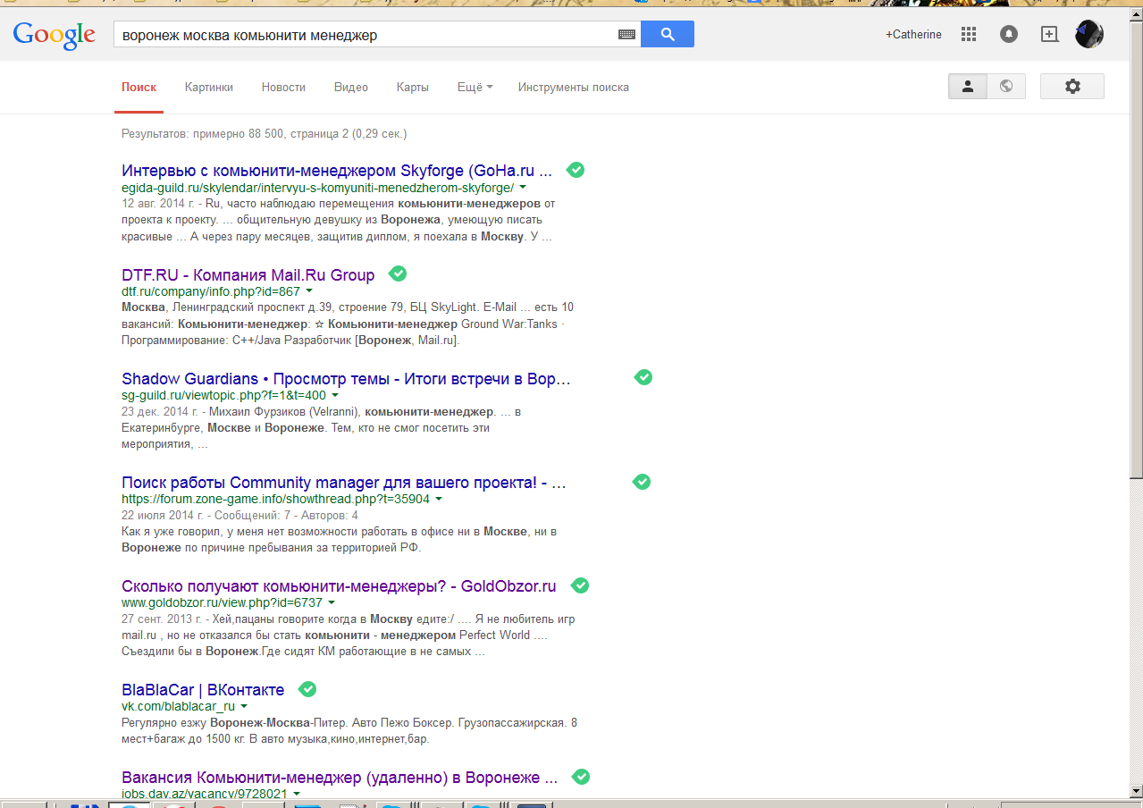The image size is (1143, 808).
Task: Click the blue search magnifier button
Action: point(668,34)
